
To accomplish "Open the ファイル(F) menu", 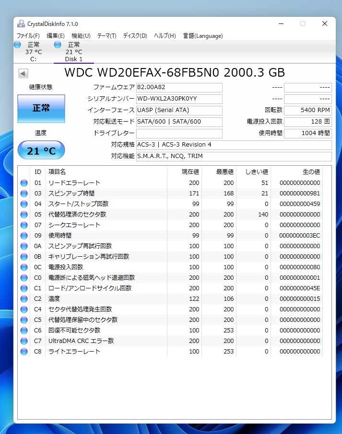I will tap(28, 36).
